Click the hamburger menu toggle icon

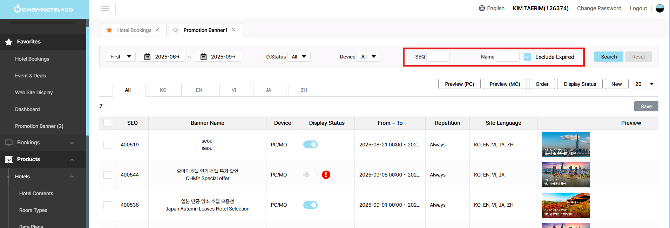[104, 8]
